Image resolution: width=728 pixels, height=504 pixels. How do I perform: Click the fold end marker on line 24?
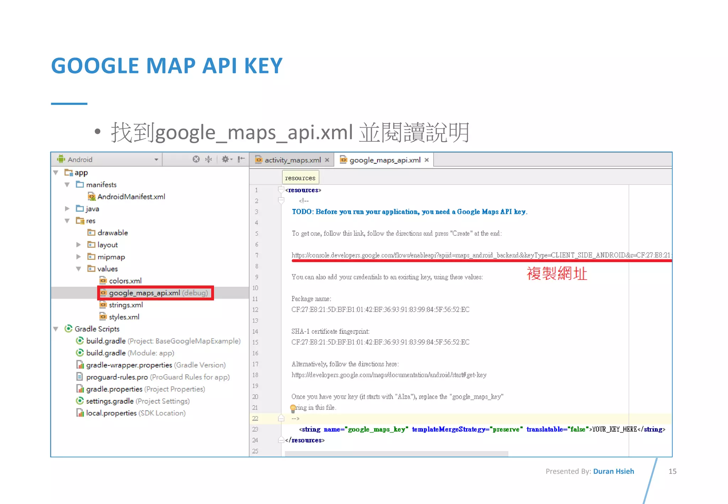coord(281,440)
